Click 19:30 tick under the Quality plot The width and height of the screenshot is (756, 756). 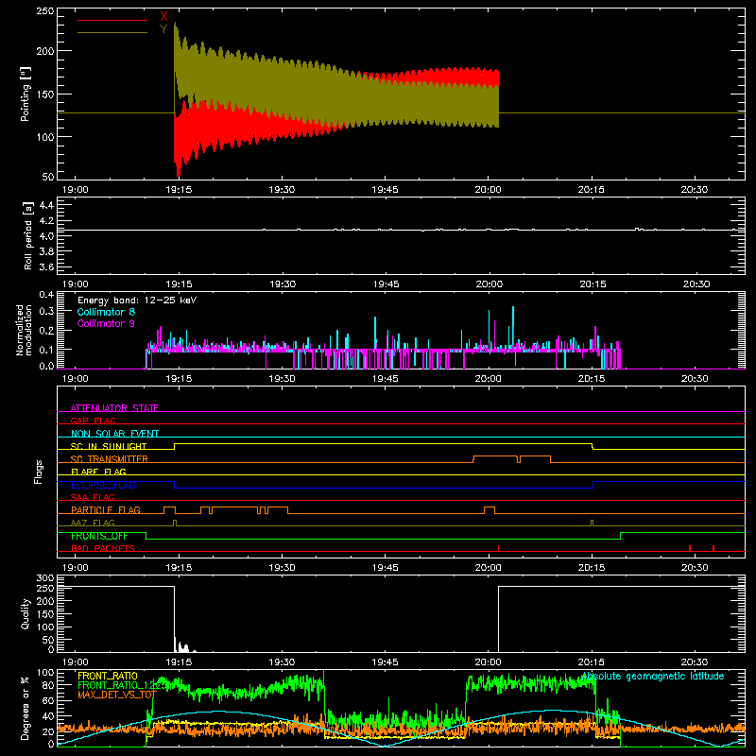point(282,662)
